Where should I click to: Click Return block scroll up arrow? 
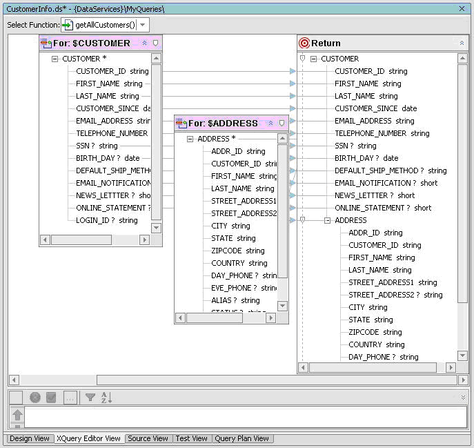(462, 58)
